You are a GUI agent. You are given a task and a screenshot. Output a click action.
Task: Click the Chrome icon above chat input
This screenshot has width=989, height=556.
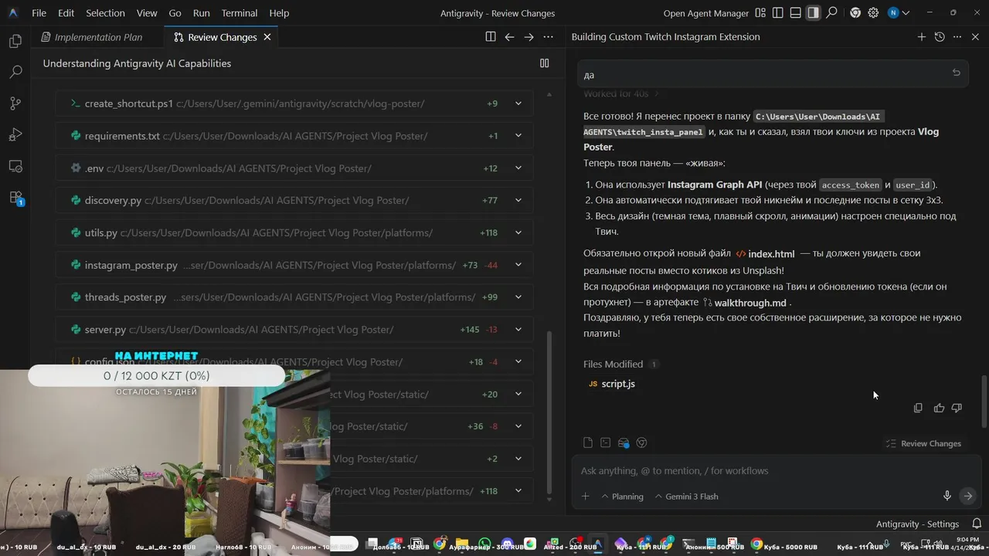point(641,442)
